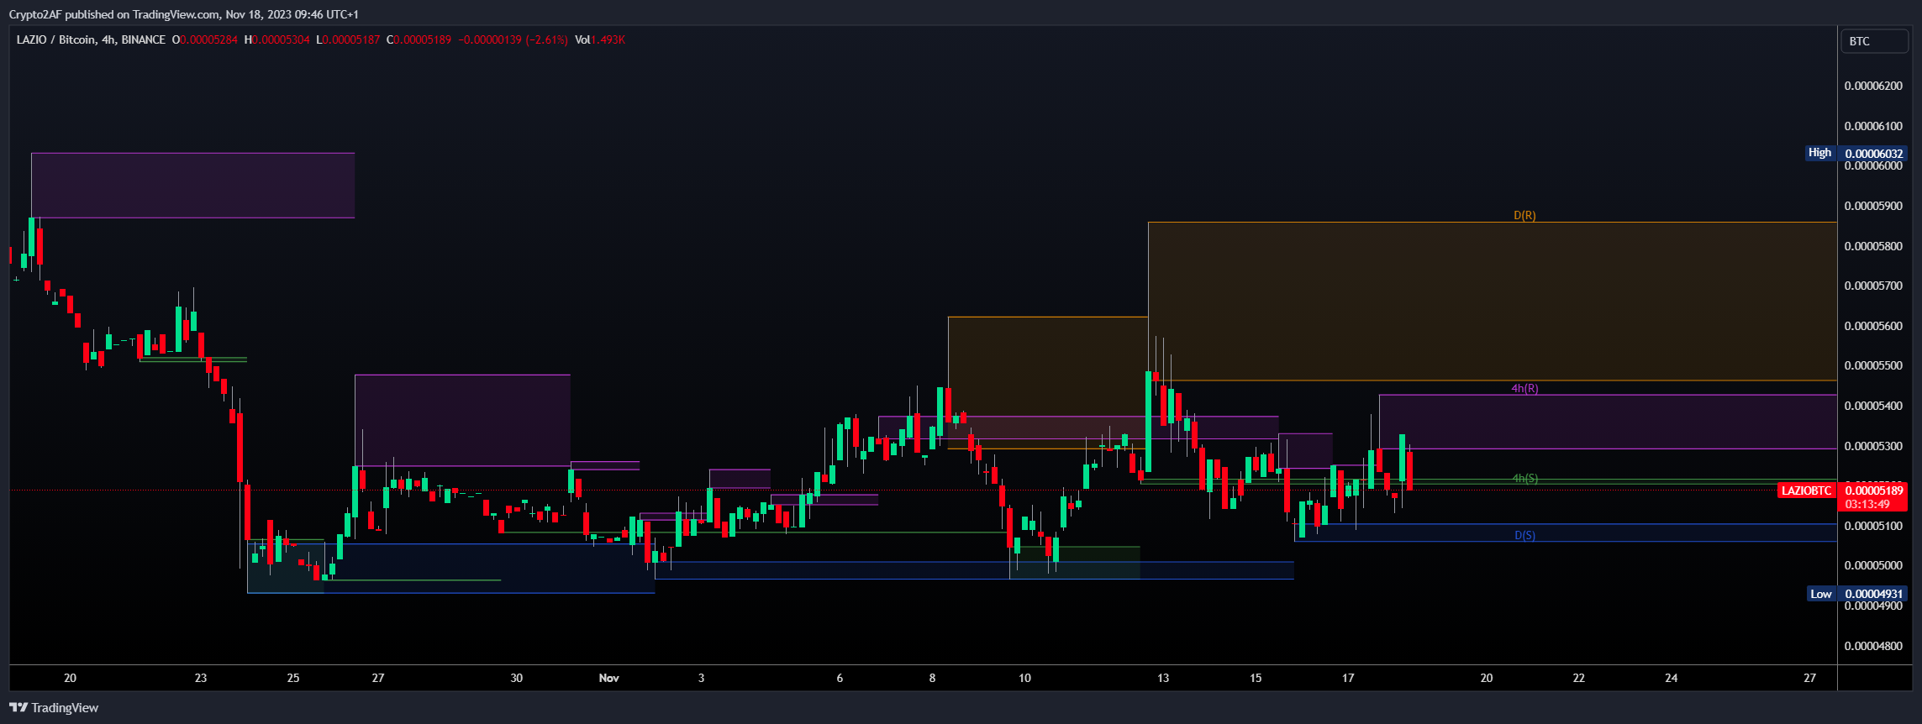Click the LAZIO / Bitcoin symbol title
The width and height of the screenshot is (1922, 724).
(56, 39)
